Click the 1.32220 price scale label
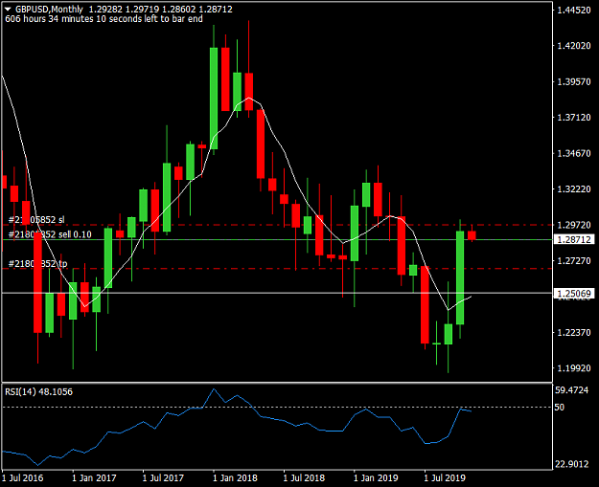Viewport: 599px width, 487px height. click(x=574, y=189)
